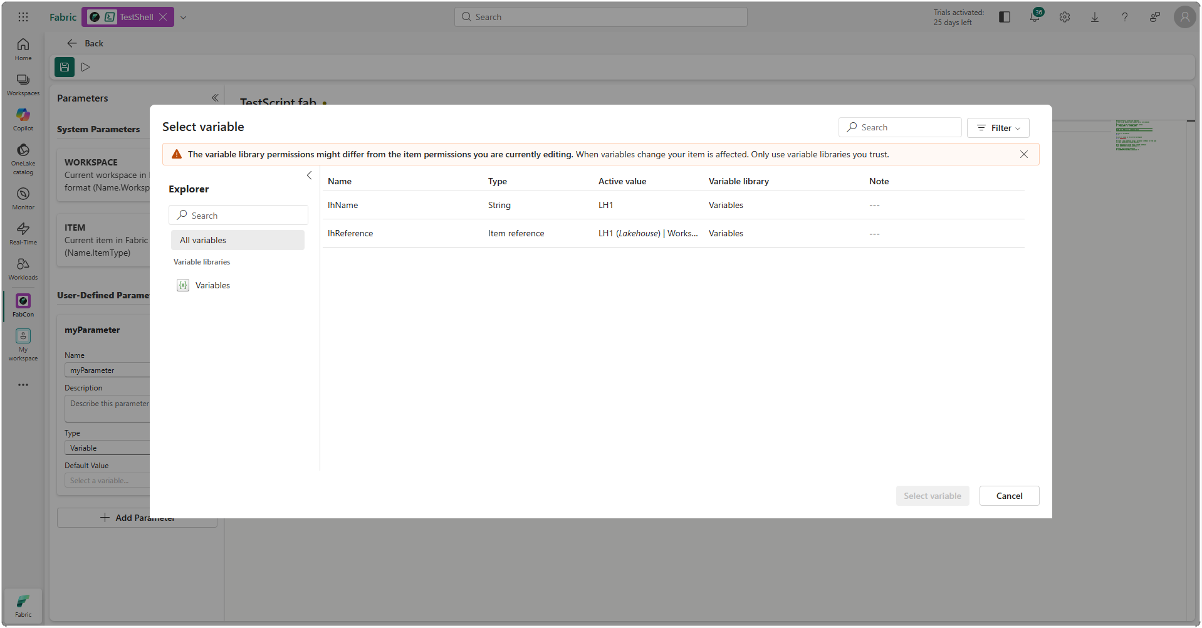Screen dimensions: 1202x628
Task: Open the app launcher waffle icon
Action: coord(23,17)
